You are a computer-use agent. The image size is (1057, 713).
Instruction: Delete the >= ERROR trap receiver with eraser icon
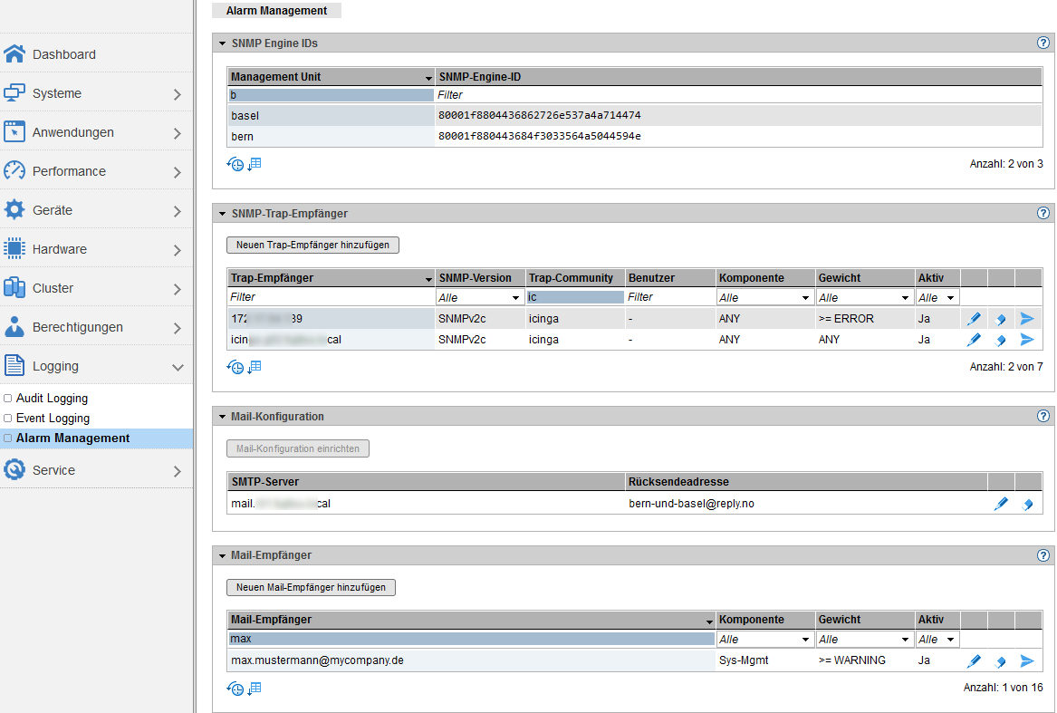tap(1001, 319)
